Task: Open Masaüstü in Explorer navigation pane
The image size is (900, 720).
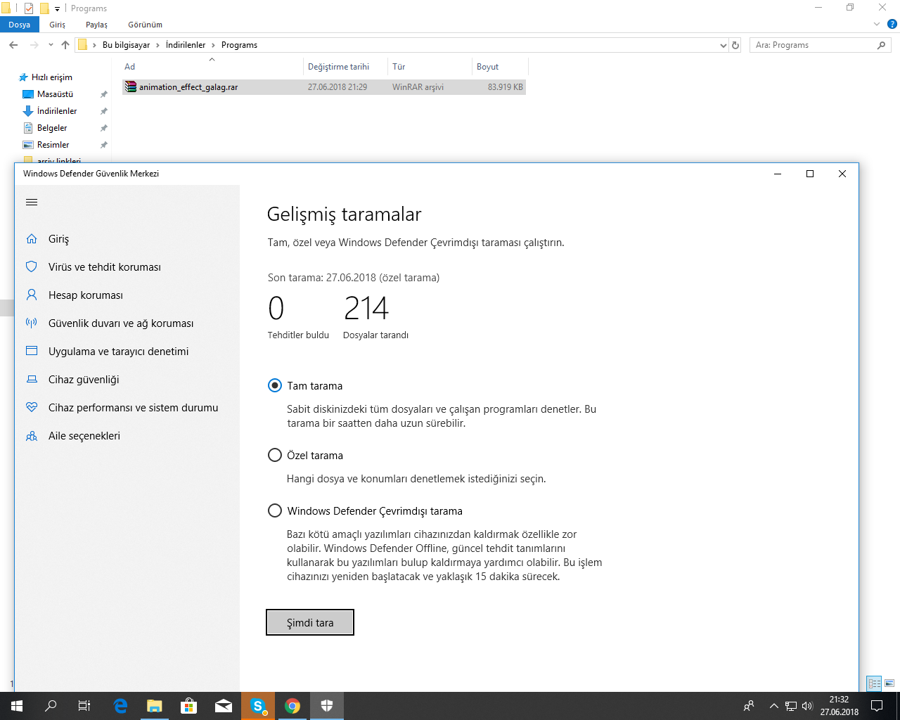Action: click(x=55, y=94)
